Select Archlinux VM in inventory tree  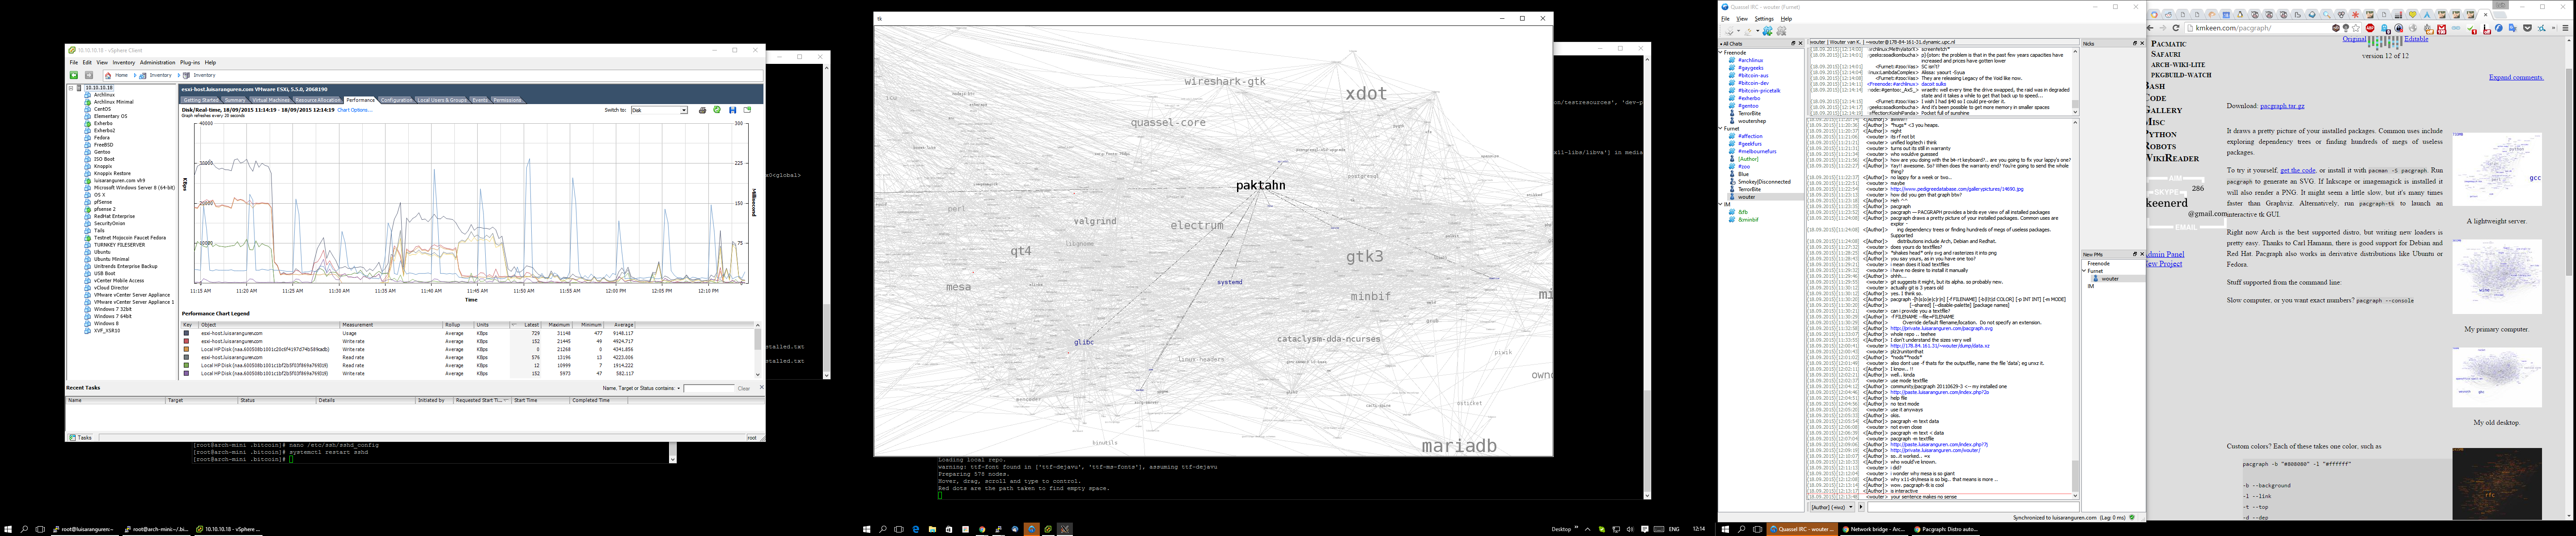point(104,95)
